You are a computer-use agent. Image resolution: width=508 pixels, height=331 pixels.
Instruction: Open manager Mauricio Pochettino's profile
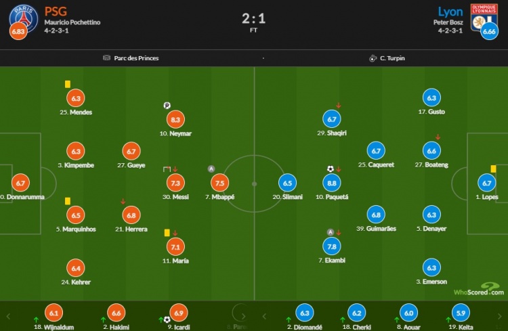pos(72,22)
